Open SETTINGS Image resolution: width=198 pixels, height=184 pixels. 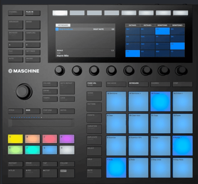[x=33, y=52]
